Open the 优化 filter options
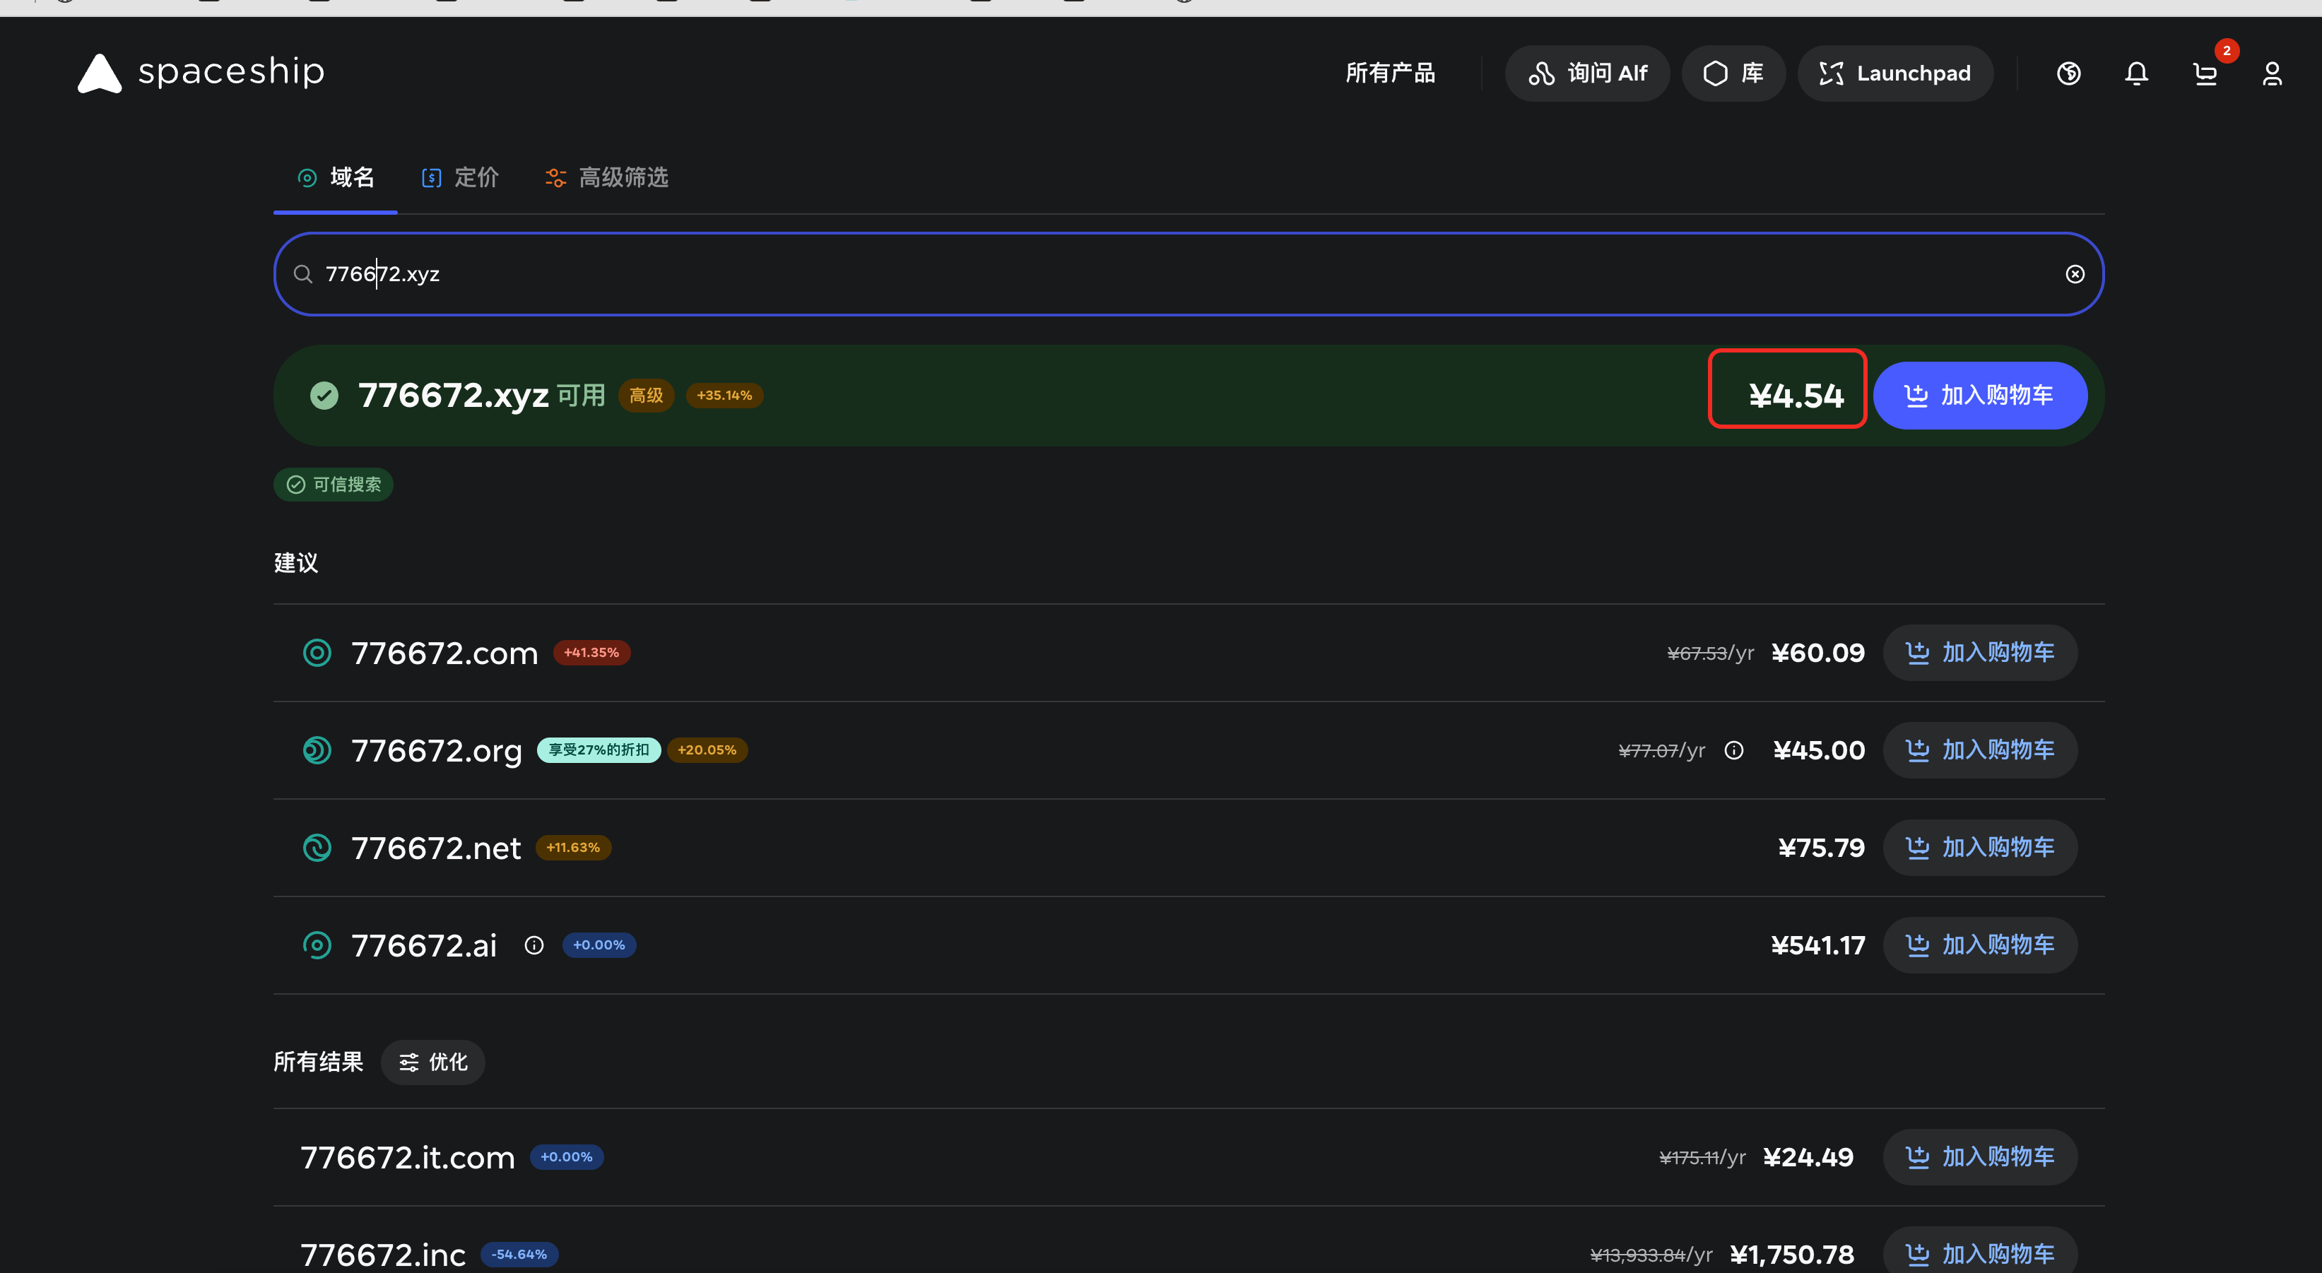The height and width of the screenshot is (1273, 2322). 432,1063
